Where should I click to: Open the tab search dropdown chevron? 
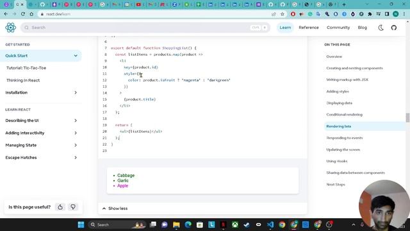click(x=367, y=4)
